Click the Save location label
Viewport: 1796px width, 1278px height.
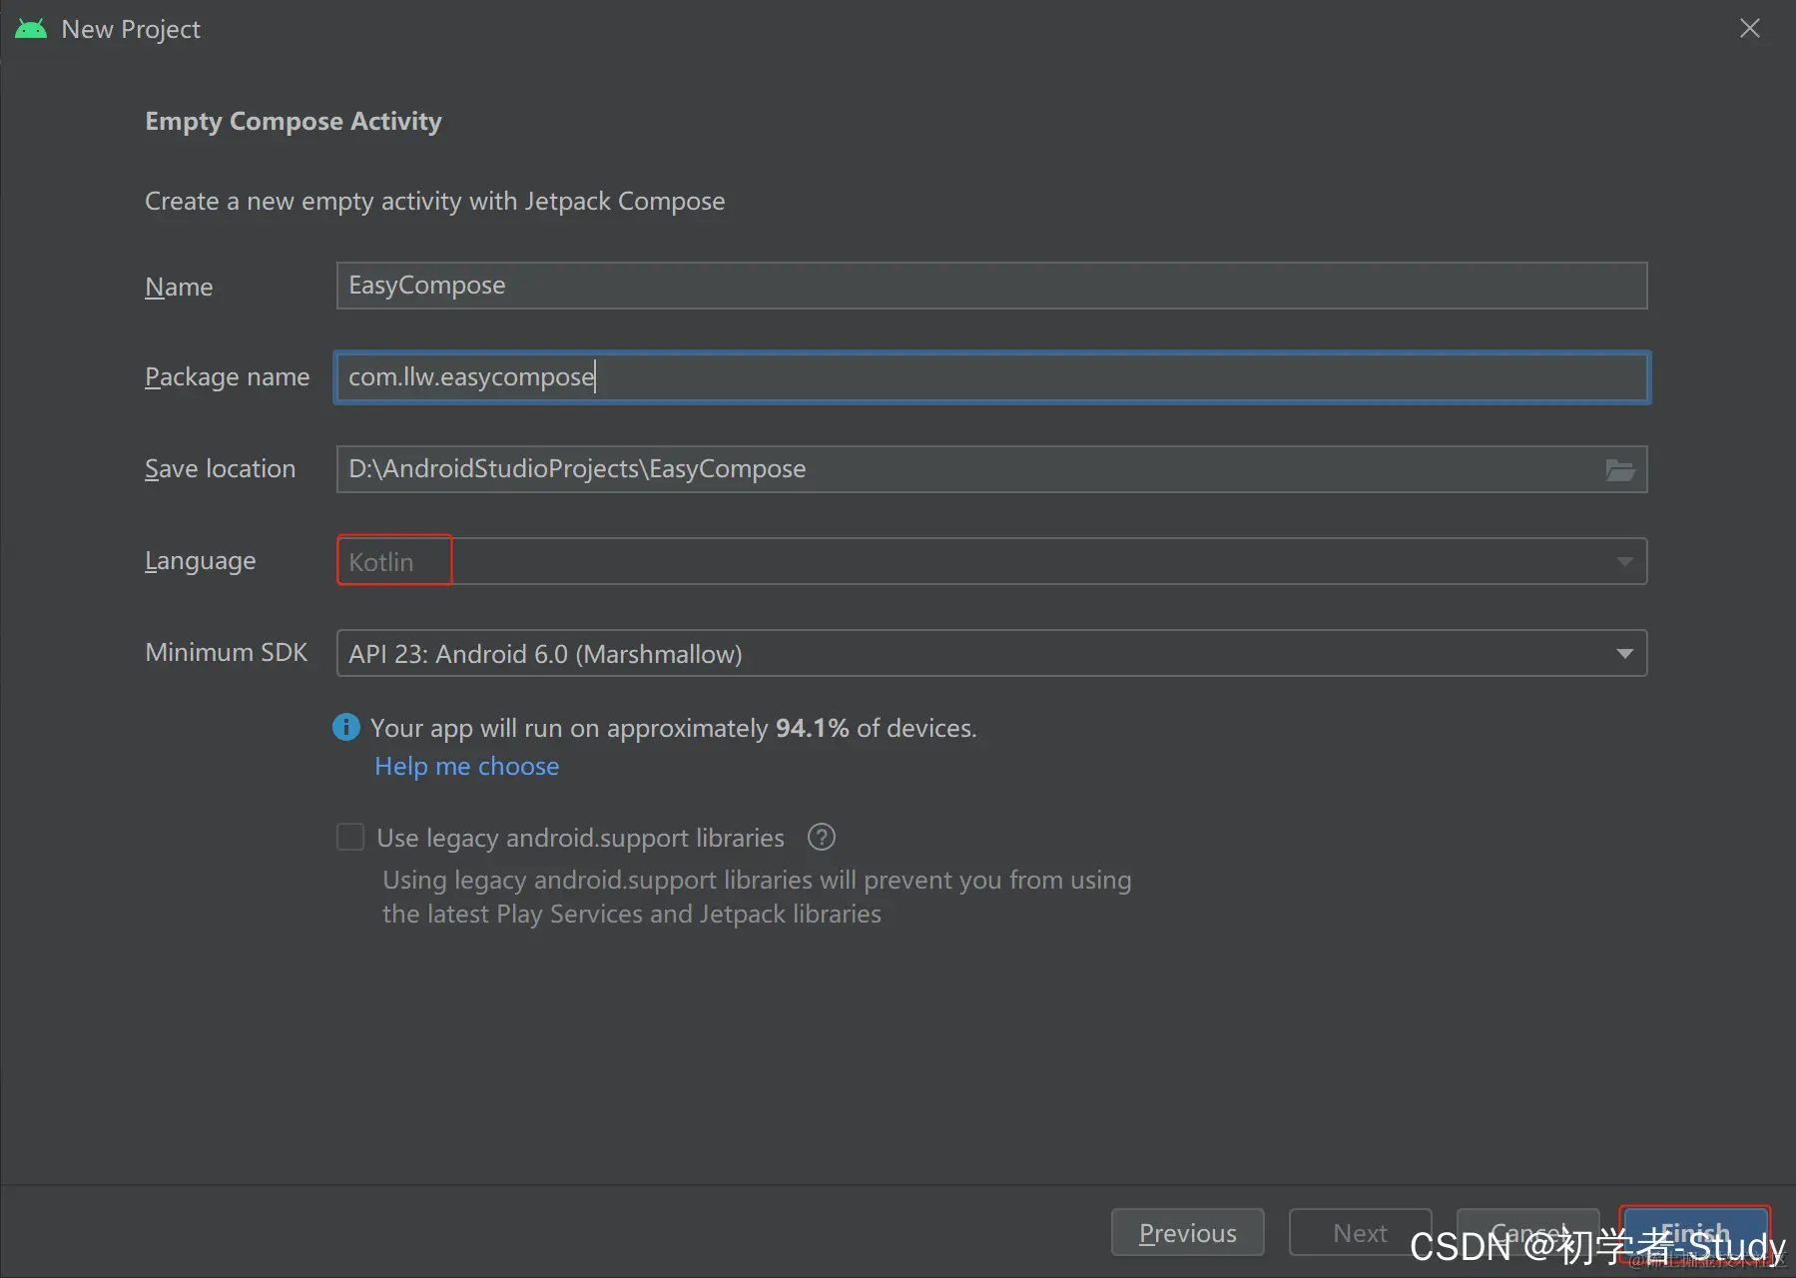point(221,469)
